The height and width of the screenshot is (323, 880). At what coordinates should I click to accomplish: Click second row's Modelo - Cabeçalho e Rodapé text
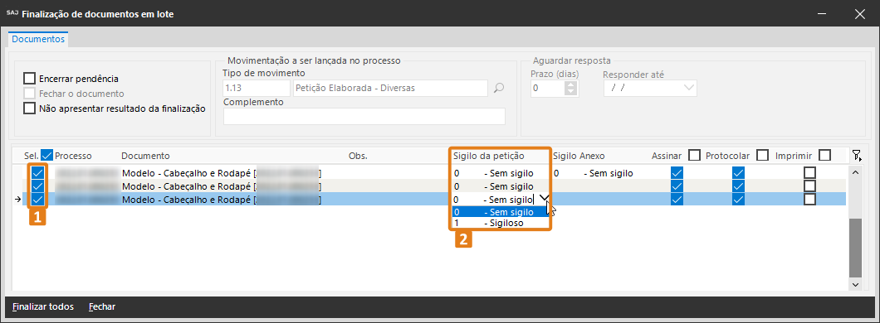pos(187,186)
